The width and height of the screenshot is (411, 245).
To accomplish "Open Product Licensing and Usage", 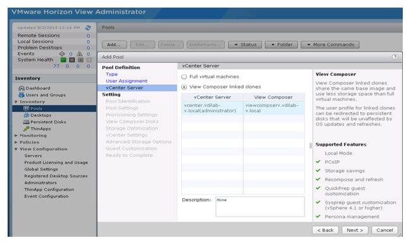I will [x=56, y=163].
